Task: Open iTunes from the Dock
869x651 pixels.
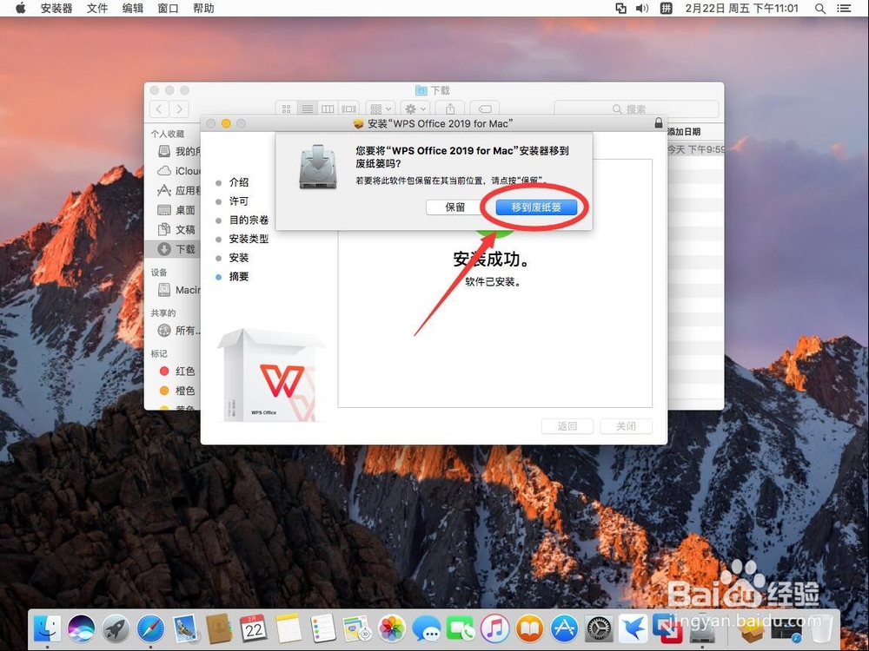Action: 494,628
